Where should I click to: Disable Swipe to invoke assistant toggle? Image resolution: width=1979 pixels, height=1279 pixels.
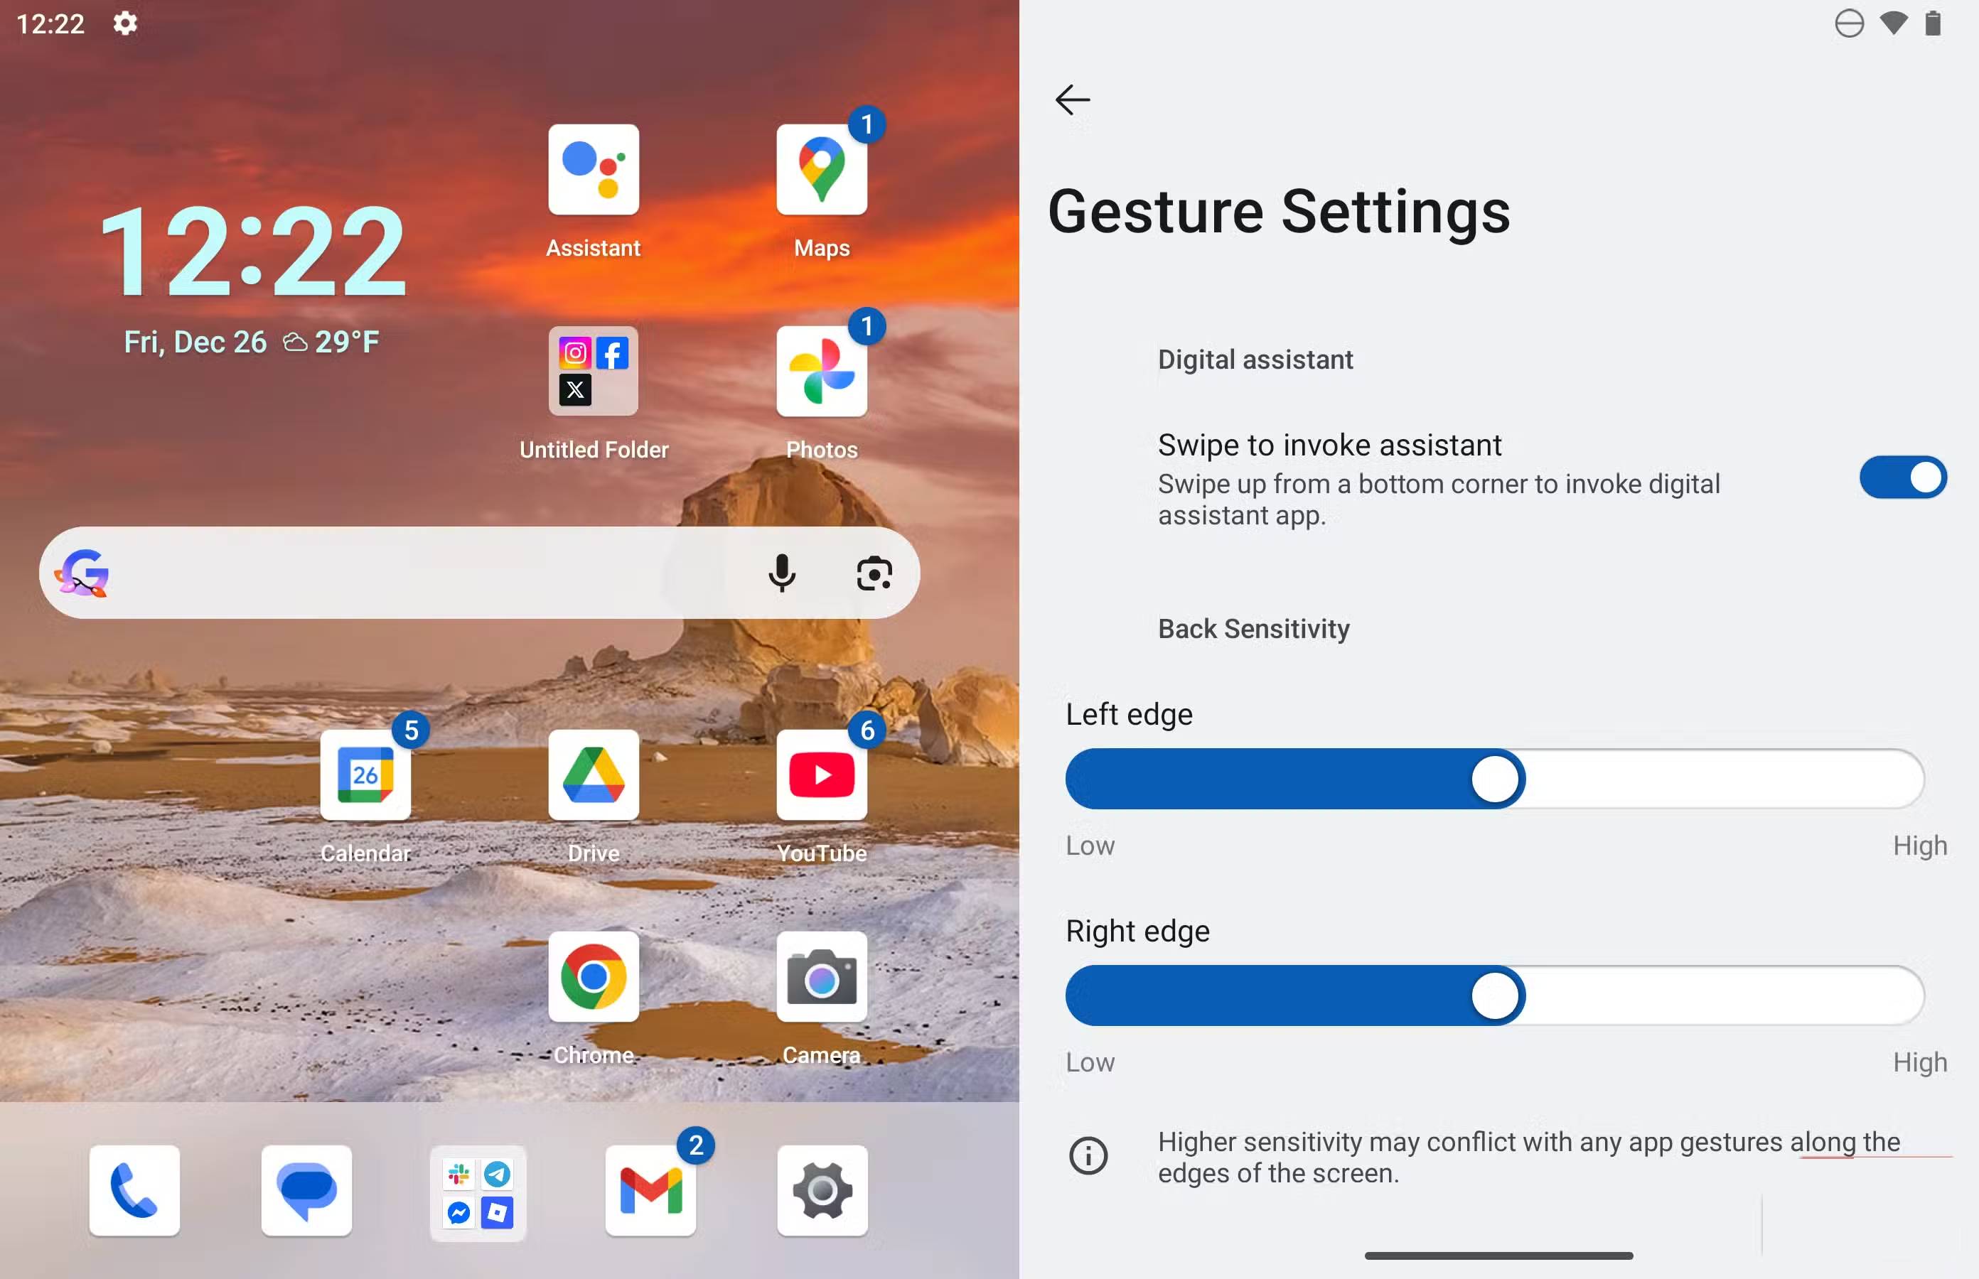click(1901, 477)
